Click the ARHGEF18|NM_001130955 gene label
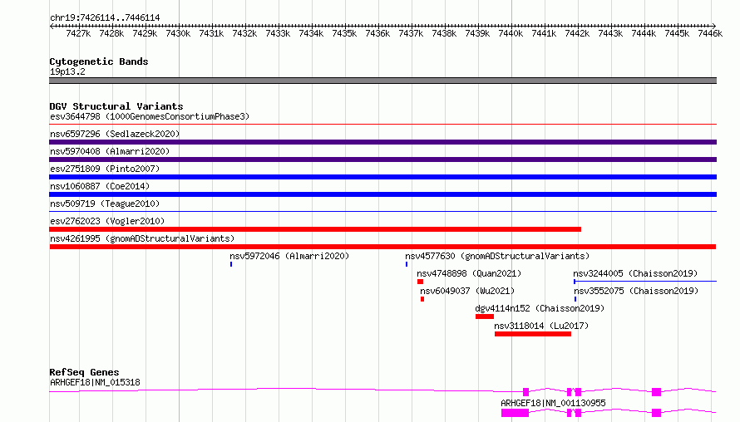 click(x=553, y=403)
